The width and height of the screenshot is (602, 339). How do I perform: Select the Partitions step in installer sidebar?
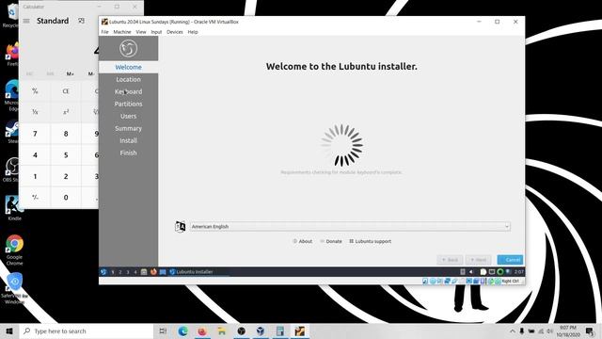pyautogui.click(x=128, y=104)
